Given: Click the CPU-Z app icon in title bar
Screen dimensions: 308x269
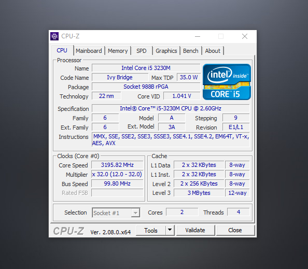Looking at the screenshot, I should pos(54,36).
